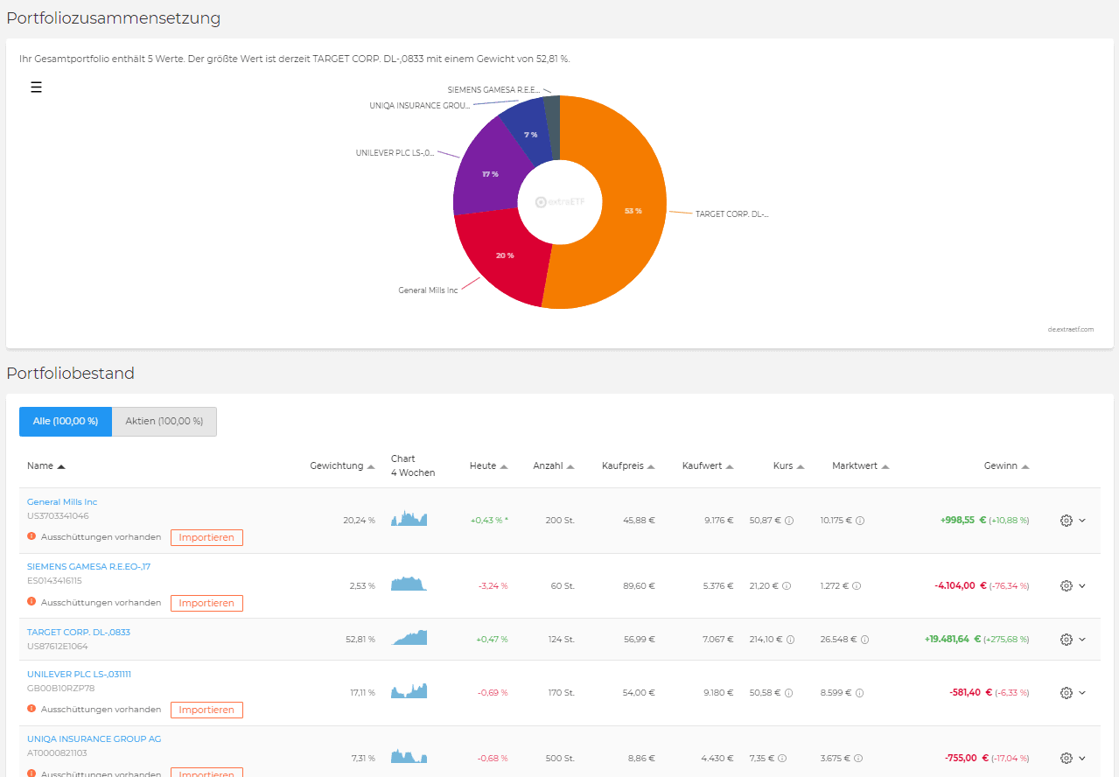The width and height of the screenshot is (1119, 777).
Task: Select the blue 7 % pie segment
Action: [x=530, y=135]
